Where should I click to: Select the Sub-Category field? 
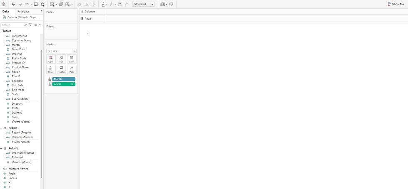point(20,99)
